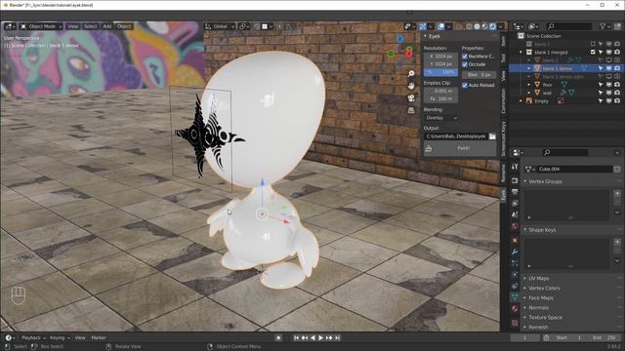Select the Empty collection in outliner
625x351 pixels.
[542, 101]
